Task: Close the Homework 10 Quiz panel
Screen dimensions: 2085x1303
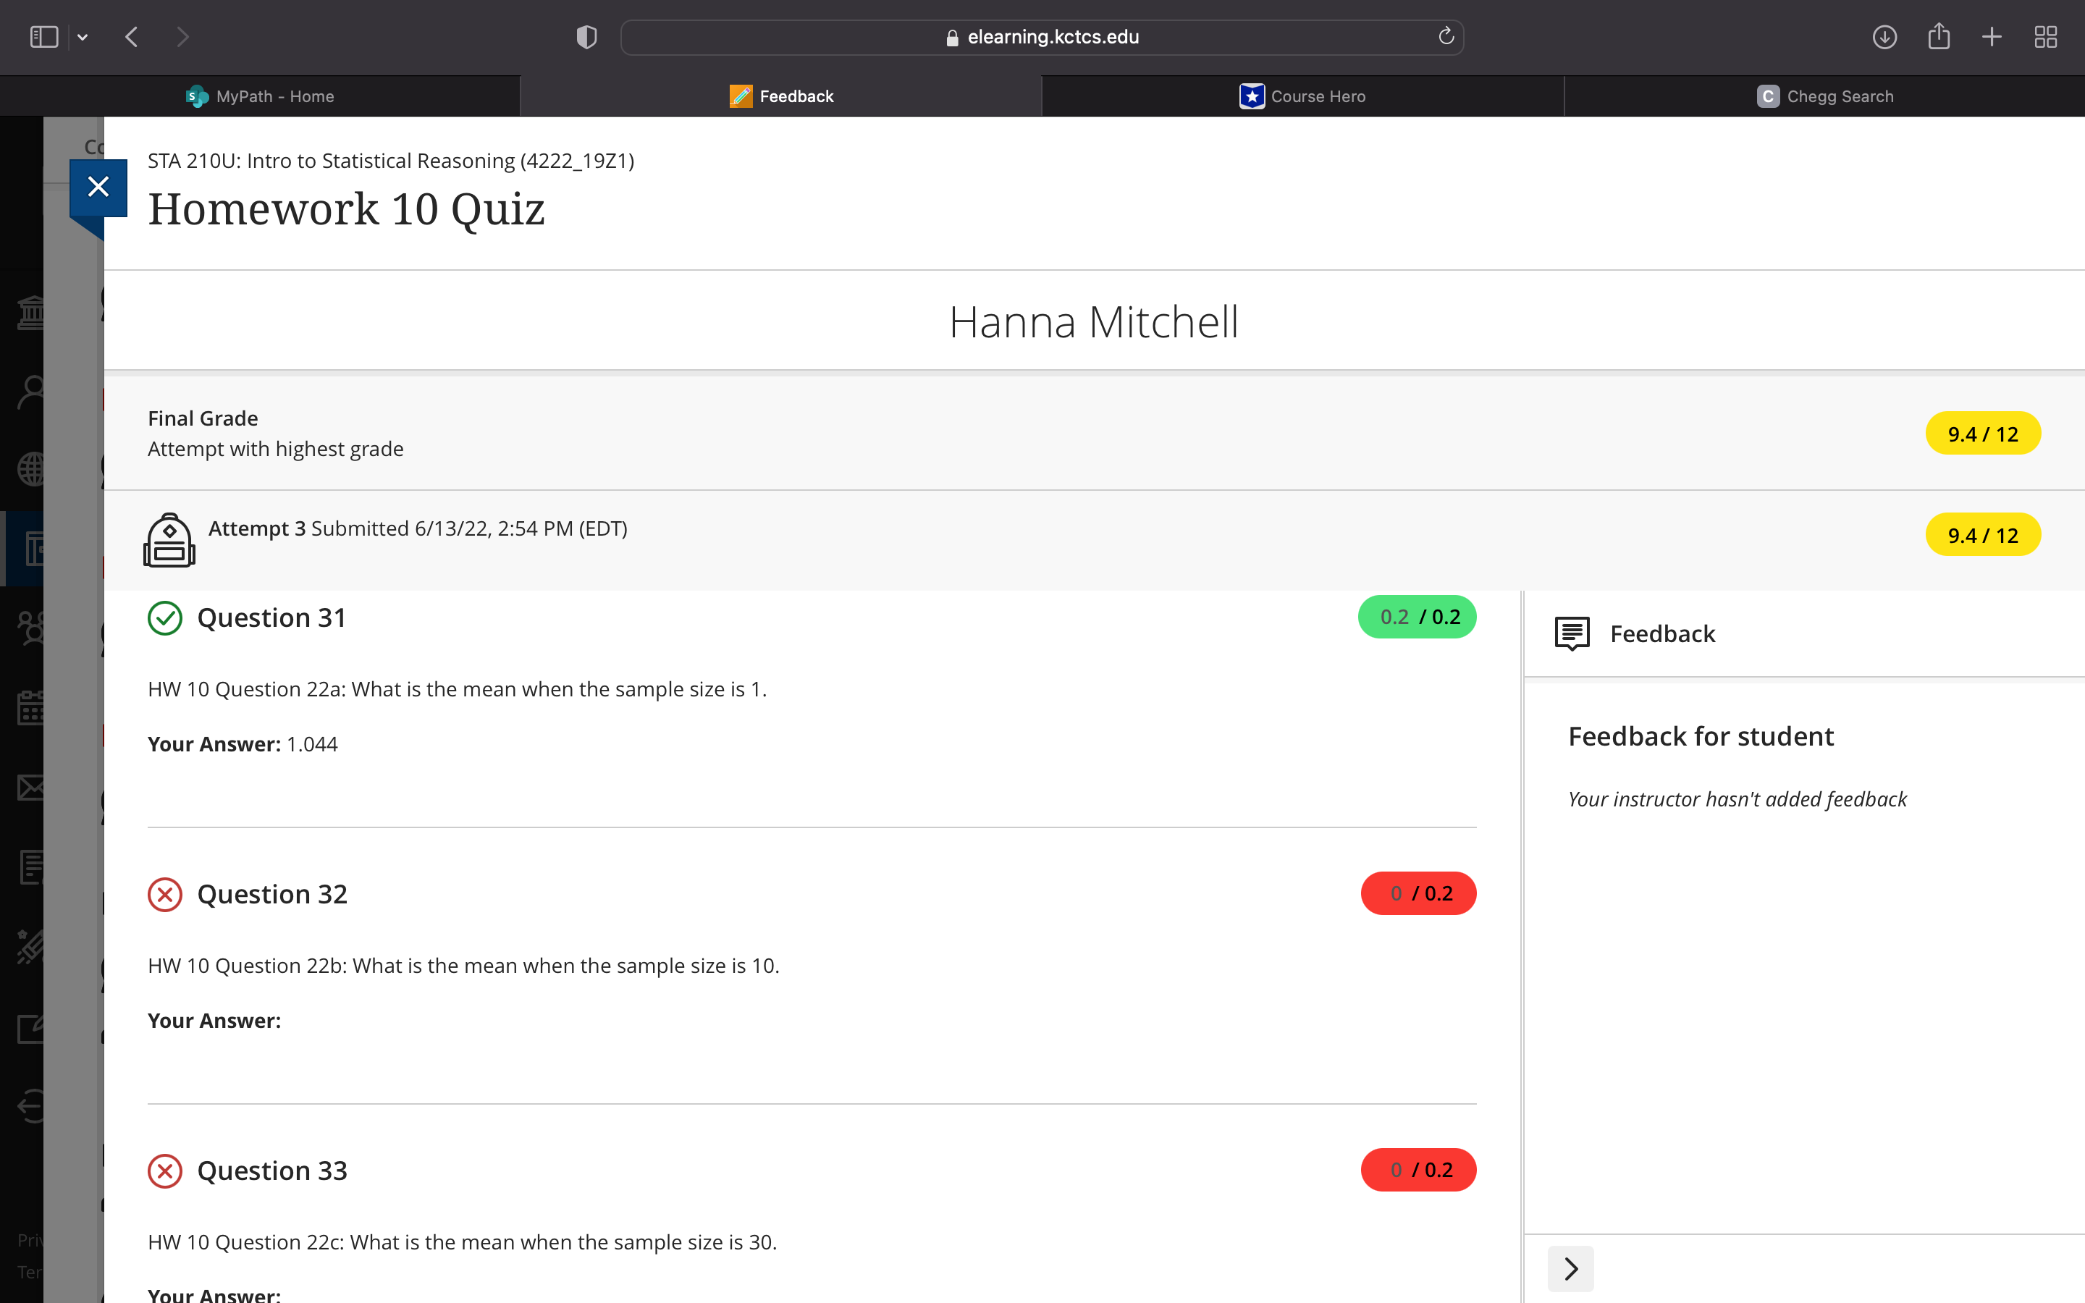Action: 98,187
